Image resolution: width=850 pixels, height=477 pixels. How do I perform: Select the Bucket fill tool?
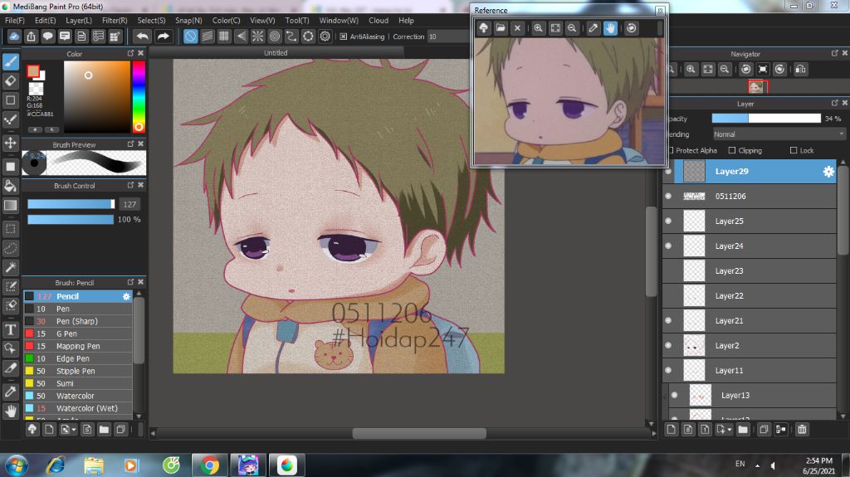10,186
